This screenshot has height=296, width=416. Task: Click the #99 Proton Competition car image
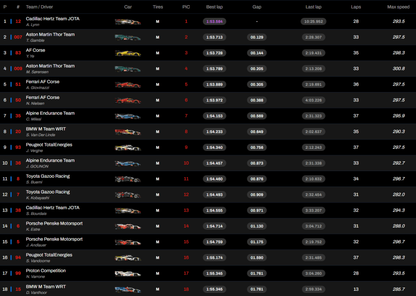[128, 274]
